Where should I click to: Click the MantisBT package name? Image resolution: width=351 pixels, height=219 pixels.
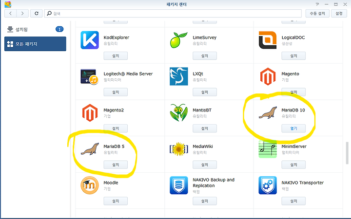(x=202, y=110)
